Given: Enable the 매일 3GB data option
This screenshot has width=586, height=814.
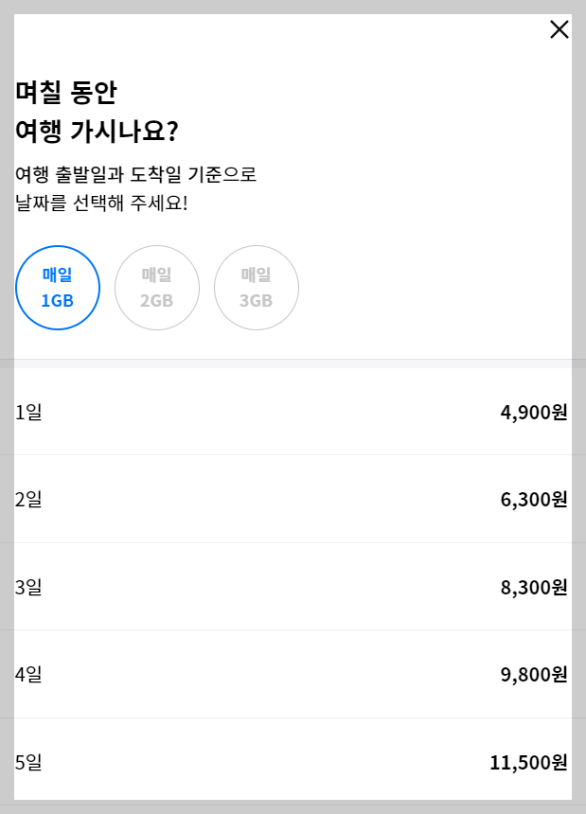Looking at the screenshot, I should coord(256,288).
